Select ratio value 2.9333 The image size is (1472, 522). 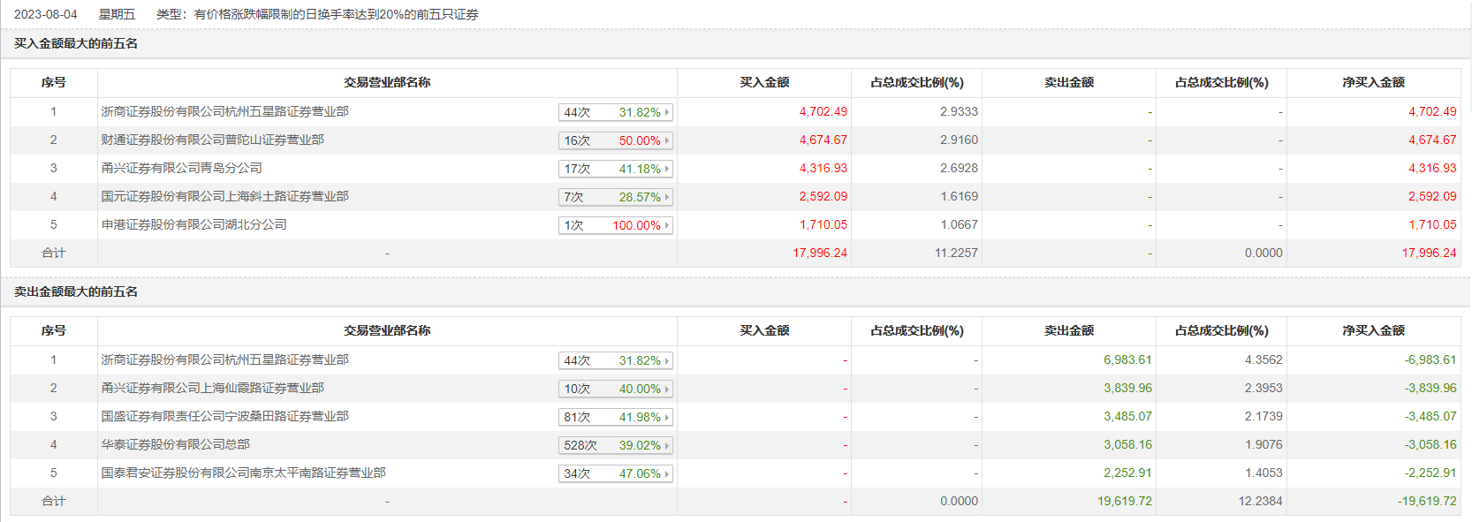tap(959, 111)
